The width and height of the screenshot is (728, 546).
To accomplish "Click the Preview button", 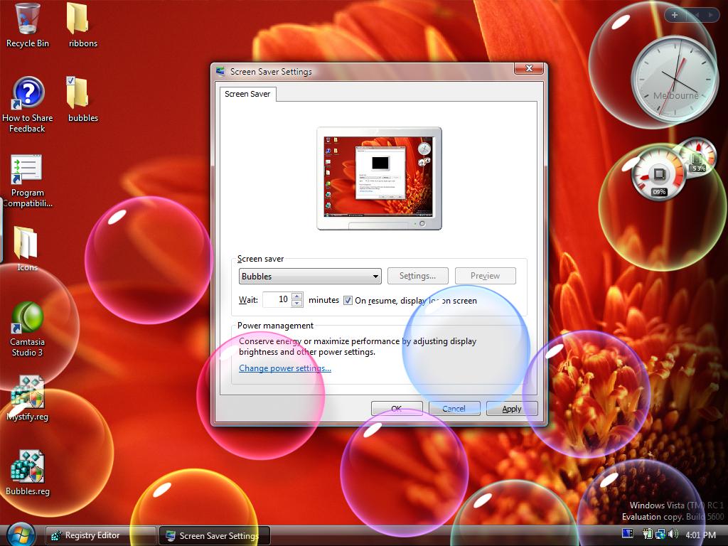I will click(x=485, y=276).
